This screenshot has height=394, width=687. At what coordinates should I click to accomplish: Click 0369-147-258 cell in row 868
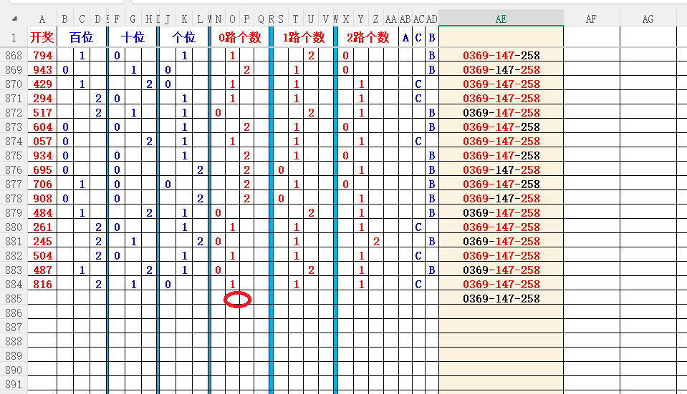(x=501, y=56)
